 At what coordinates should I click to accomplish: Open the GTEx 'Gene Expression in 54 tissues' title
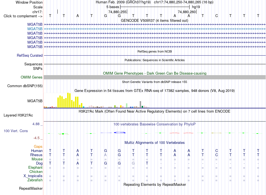coord(155,91)
